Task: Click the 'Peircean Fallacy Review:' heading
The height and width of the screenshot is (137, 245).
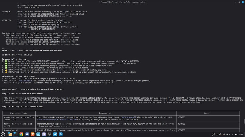Action: (x=14, y=59)
